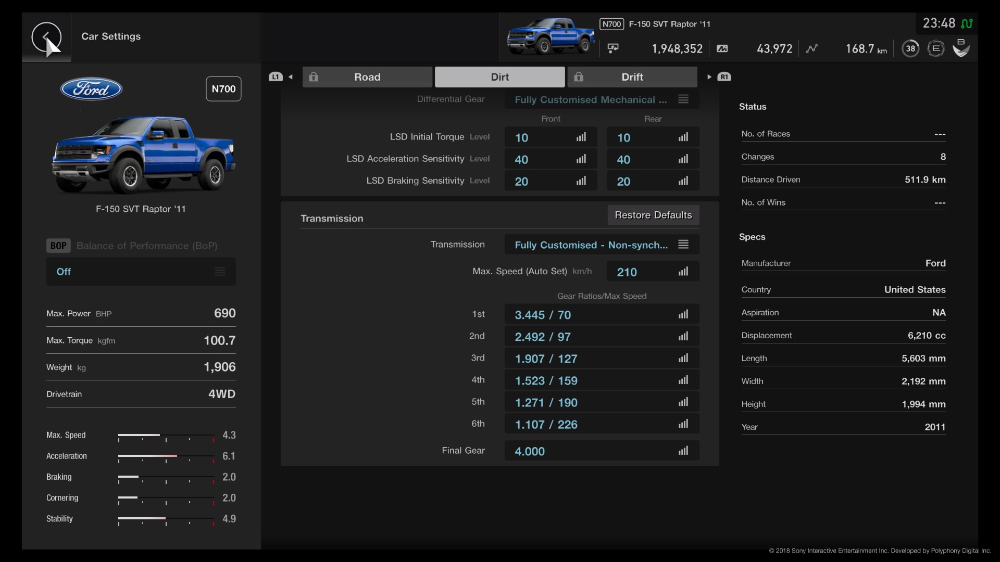Adjust front LSD Braking Sensitivity value
The width and height of the screenshot is (1000, 562).
pyautogui.click(x=551, y=181)
